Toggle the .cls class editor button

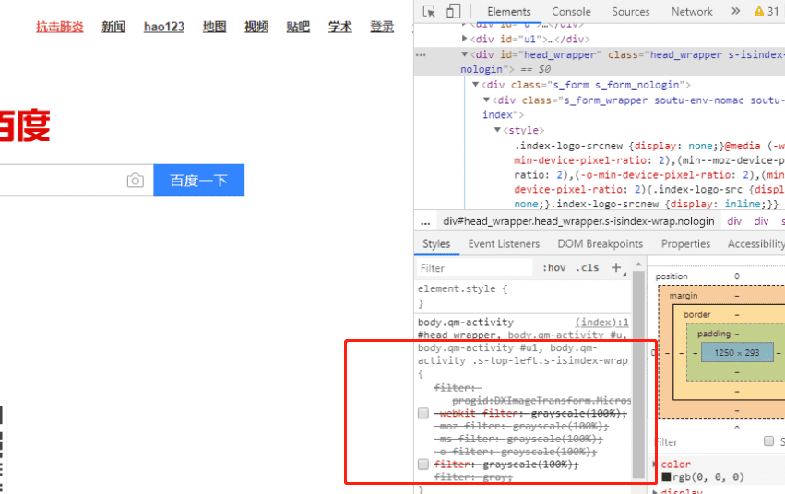[587, 267]
